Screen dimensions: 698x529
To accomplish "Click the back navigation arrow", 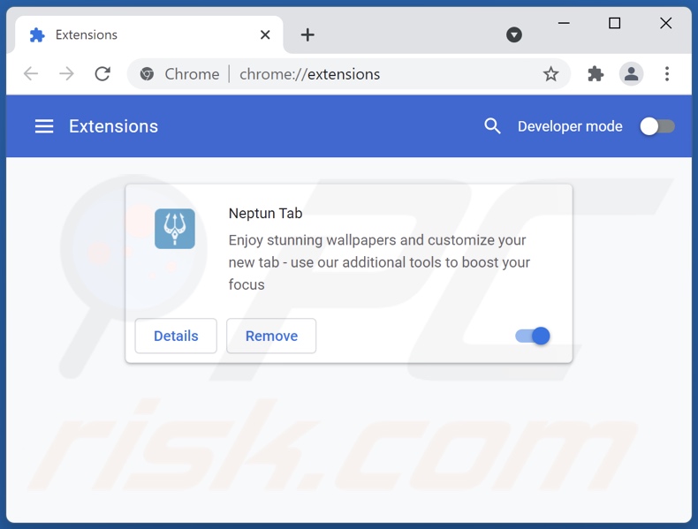I will (x=31, y=74).
